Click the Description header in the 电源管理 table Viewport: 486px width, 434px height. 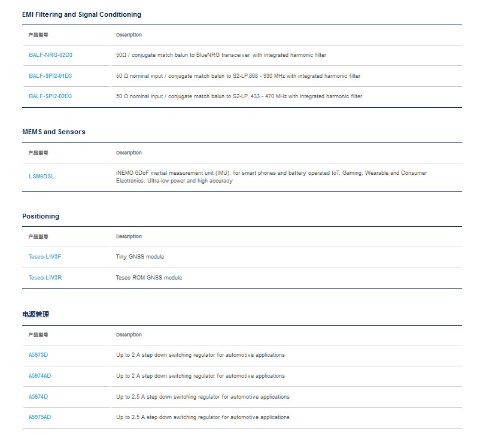click(x=129, y=335)
